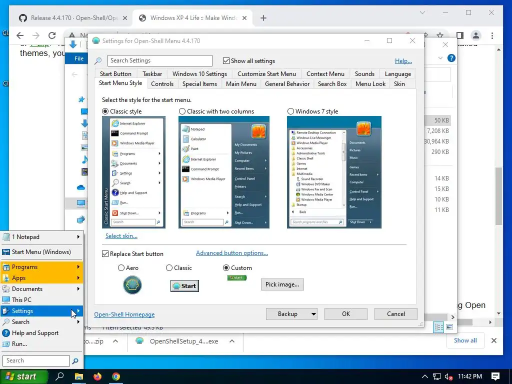The height and width of the screenshot is (384, 512).
Task: Bookmark this page with the star icon
Action: pyautogui.click(x=440, y=35)
